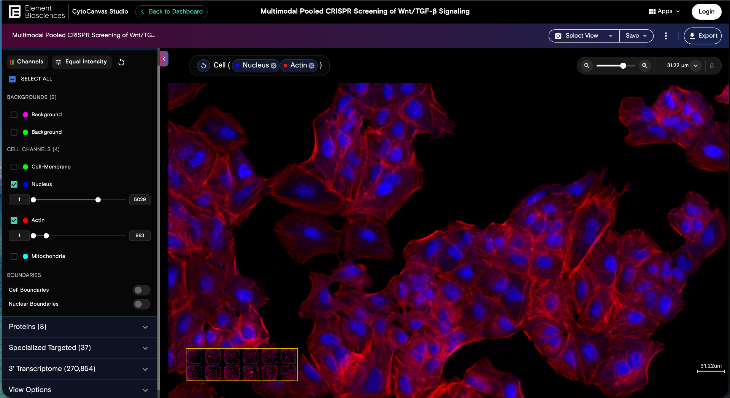
Task: Click the cyan Mitochondria color dot
Action: pyautogui.click(x=25, y=257)
